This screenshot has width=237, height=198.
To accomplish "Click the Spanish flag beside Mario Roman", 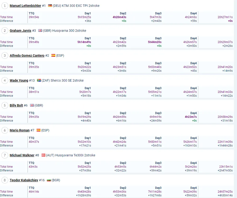I will (38, 130).
